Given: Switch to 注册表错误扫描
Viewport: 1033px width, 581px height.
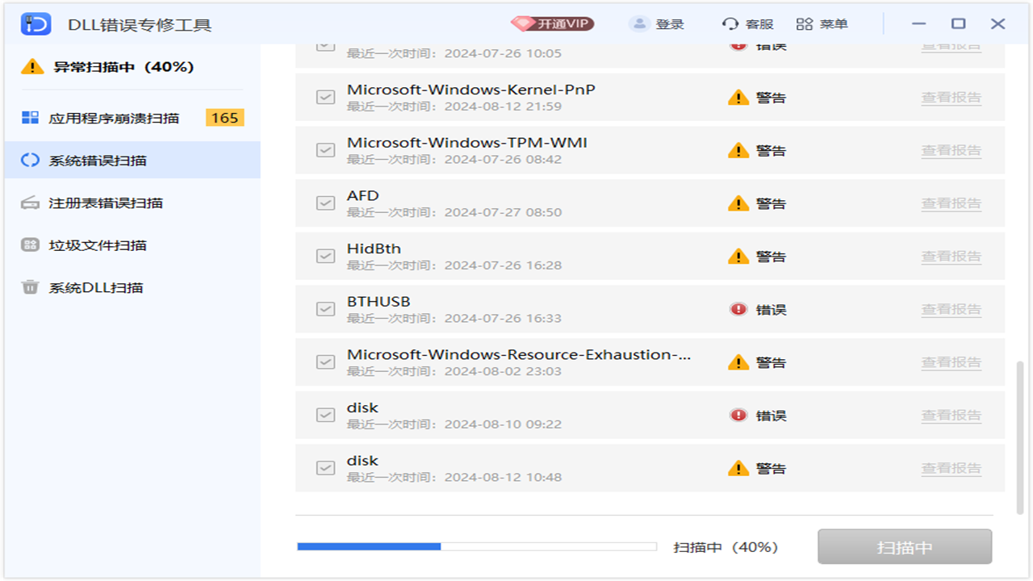Looking at the screenshot, I should 132,203.
